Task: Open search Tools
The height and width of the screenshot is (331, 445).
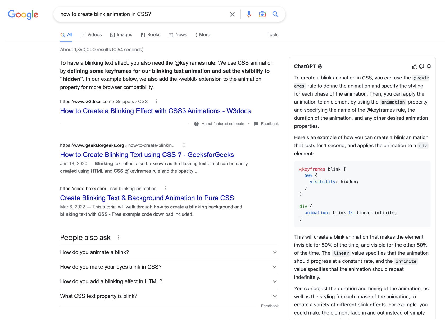Action: point(273,35)
